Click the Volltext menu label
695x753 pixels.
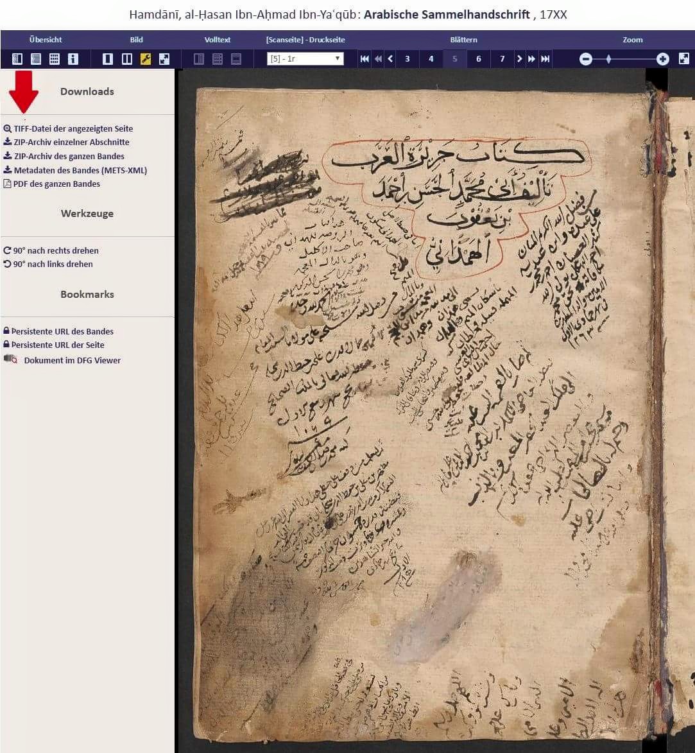[x=218, y=40]
